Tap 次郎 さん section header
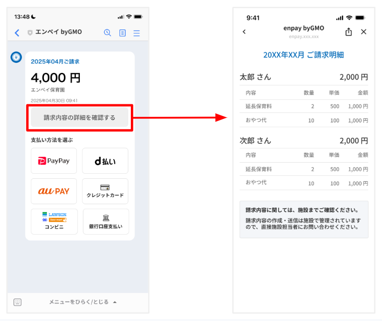This screenshot has height=321, width=382. pos(304,141)
